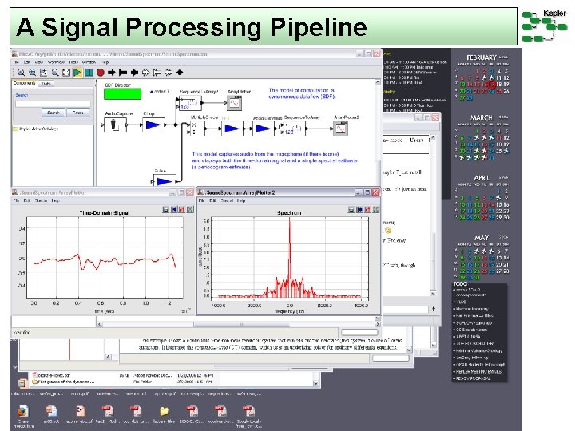Click the MARCH calendar heading in the desktop widget

[x=481, y=117]
